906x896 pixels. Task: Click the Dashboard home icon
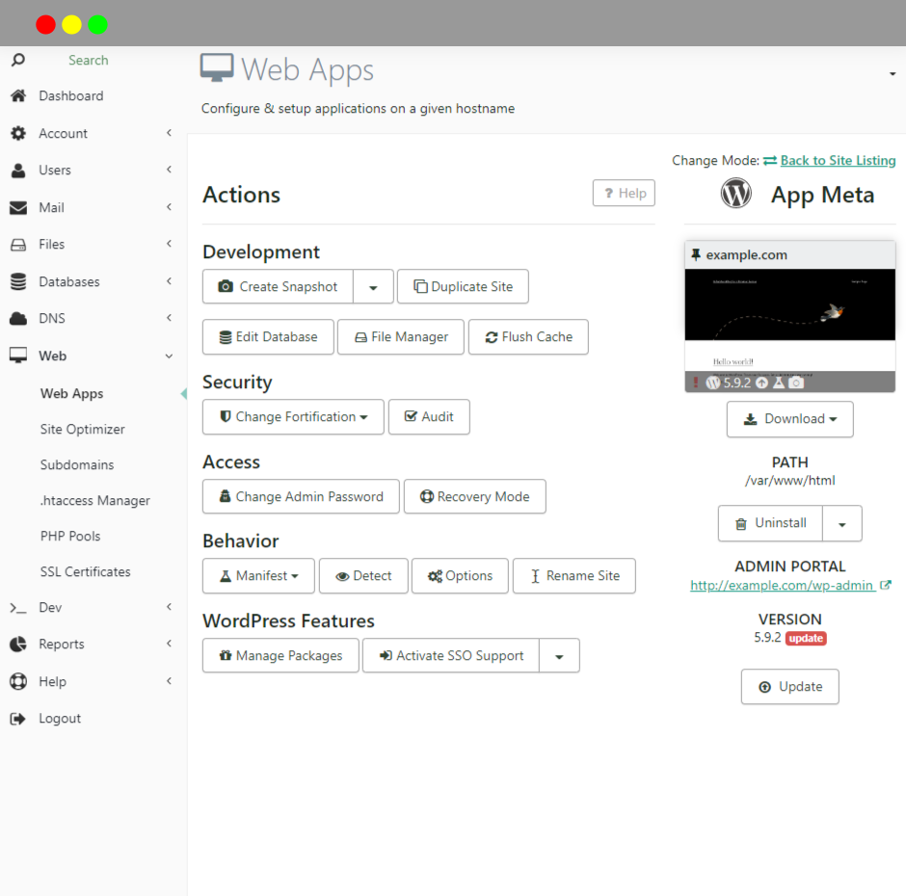coord(18,96)
